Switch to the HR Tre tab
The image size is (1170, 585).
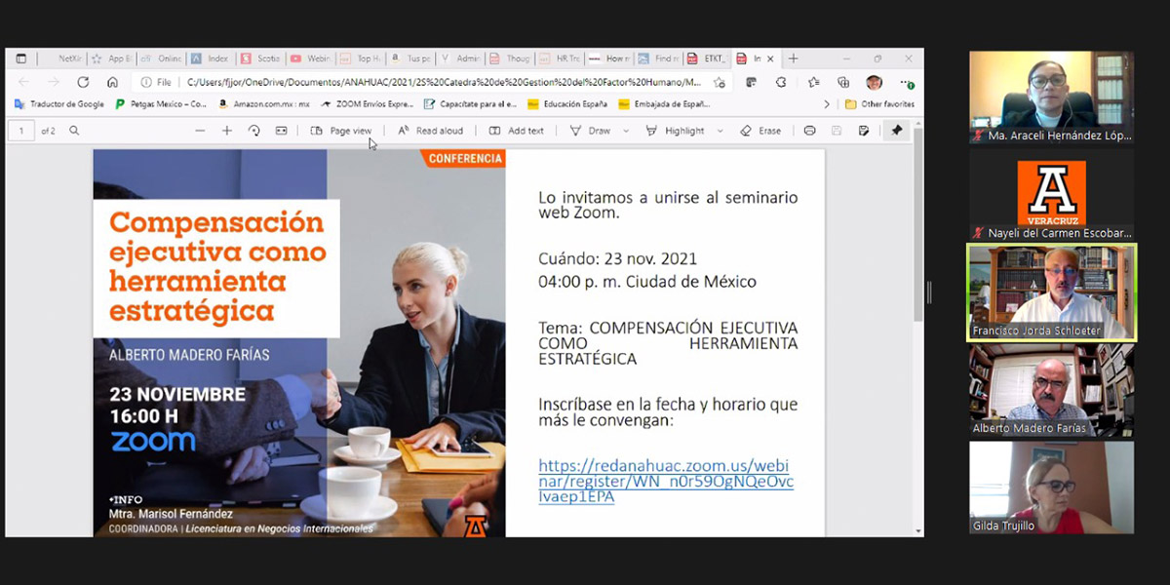559,58
